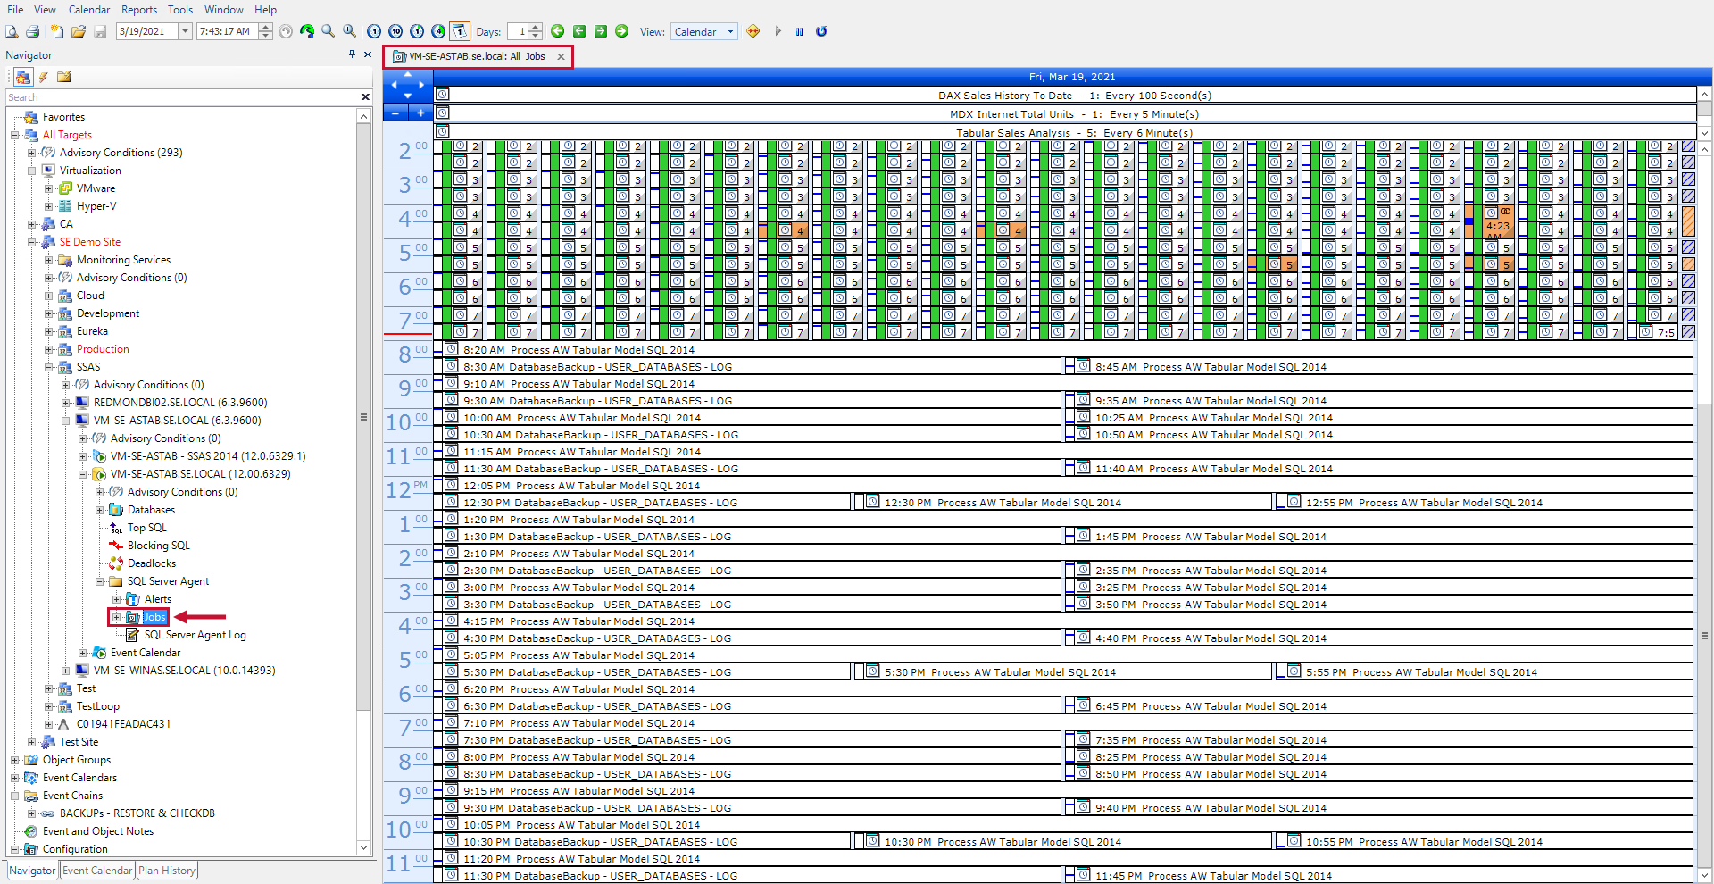Open the Reports menu

click(x=139, y=9)
